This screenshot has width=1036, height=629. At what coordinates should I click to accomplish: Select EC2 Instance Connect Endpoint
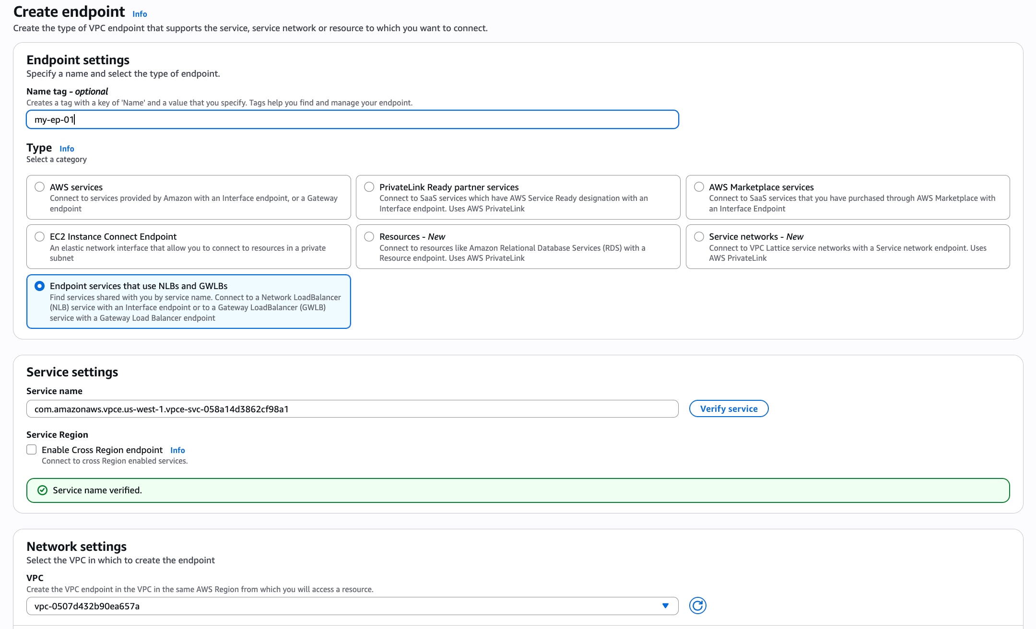click(38, 236)
